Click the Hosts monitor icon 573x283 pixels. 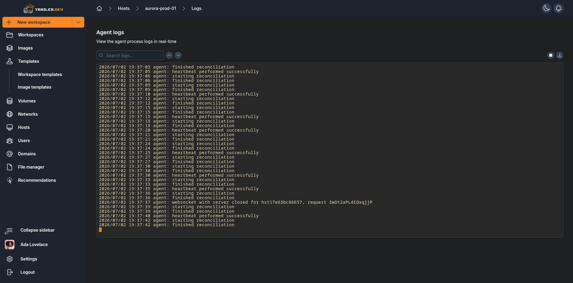pyautogui.click(x=10, y=127)
